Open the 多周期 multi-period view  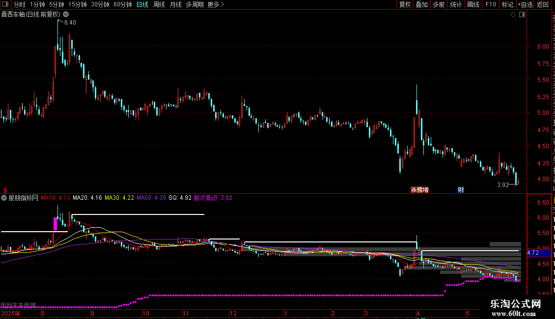[194, 4]
